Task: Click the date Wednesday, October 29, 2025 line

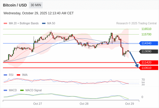Action: [39, 13]
